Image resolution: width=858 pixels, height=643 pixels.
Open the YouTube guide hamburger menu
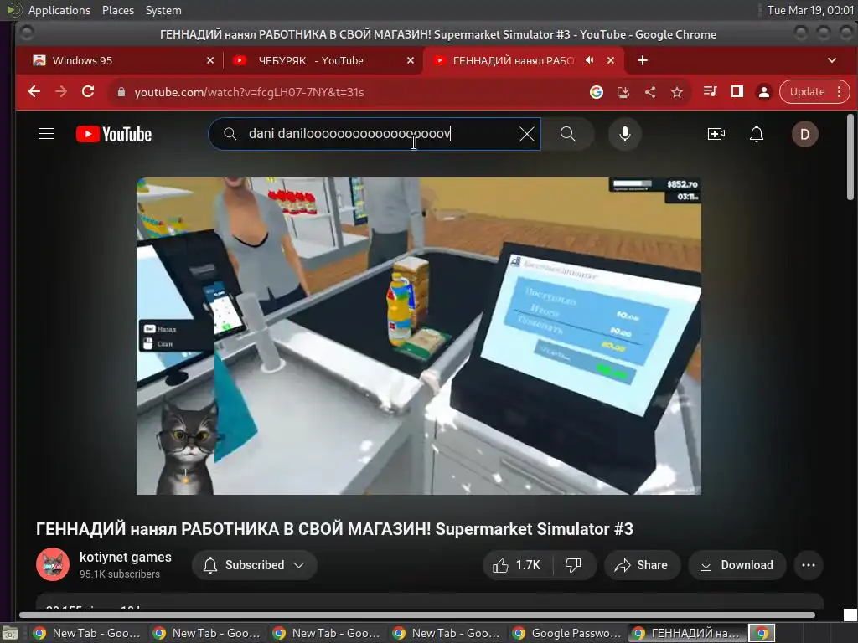46,134
